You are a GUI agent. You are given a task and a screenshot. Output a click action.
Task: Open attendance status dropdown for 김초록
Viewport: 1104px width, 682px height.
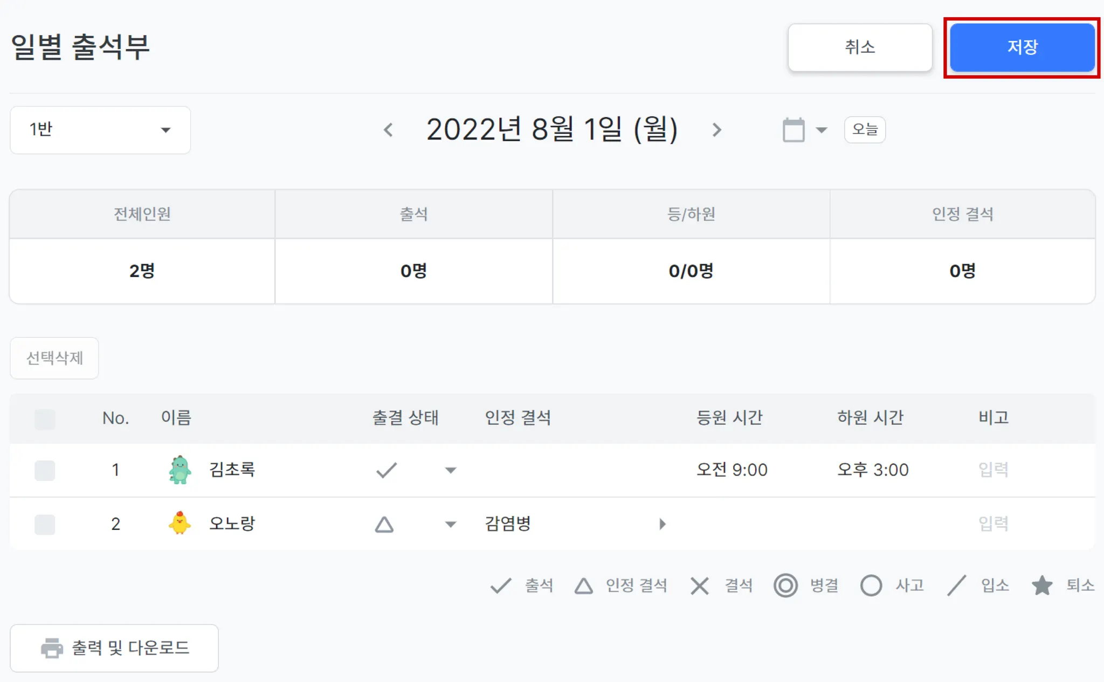451,470
